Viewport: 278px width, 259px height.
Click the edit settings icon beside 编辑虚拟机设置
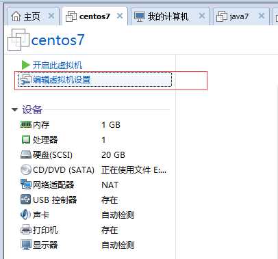click(x=26, y=79)
